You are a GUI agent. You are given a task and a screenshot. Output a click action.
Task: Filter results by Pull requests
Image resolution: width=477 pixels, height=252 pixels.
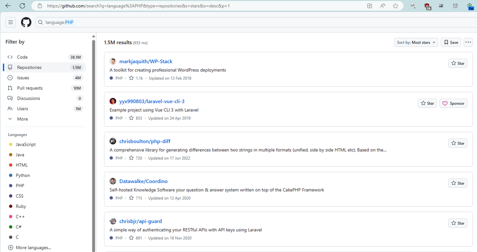pyautogui.click(x=45, y=88)
